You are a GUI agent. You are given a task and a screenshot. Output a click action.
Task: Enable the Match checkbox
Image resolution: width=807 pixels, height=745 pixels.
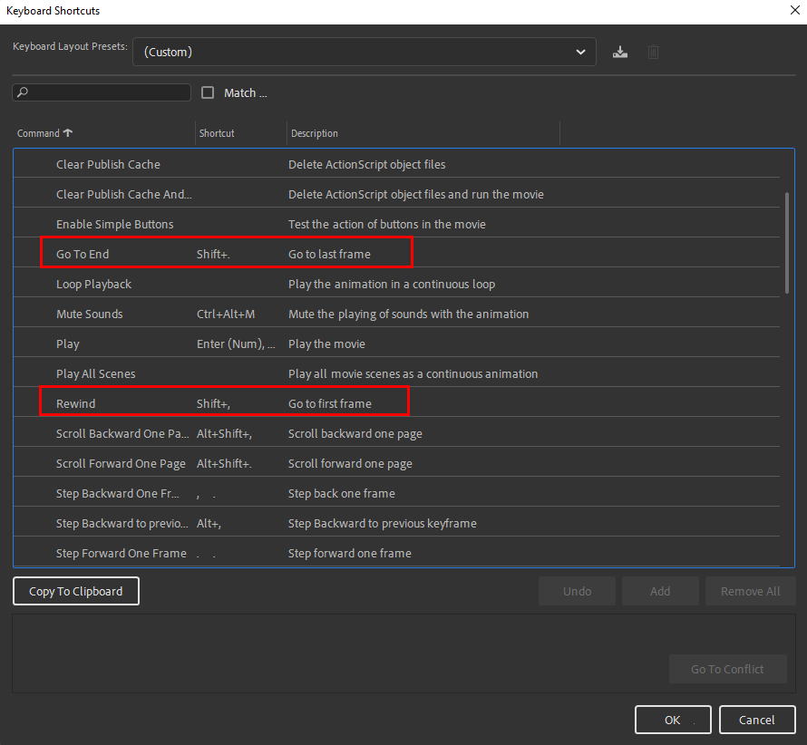(208, 92)
